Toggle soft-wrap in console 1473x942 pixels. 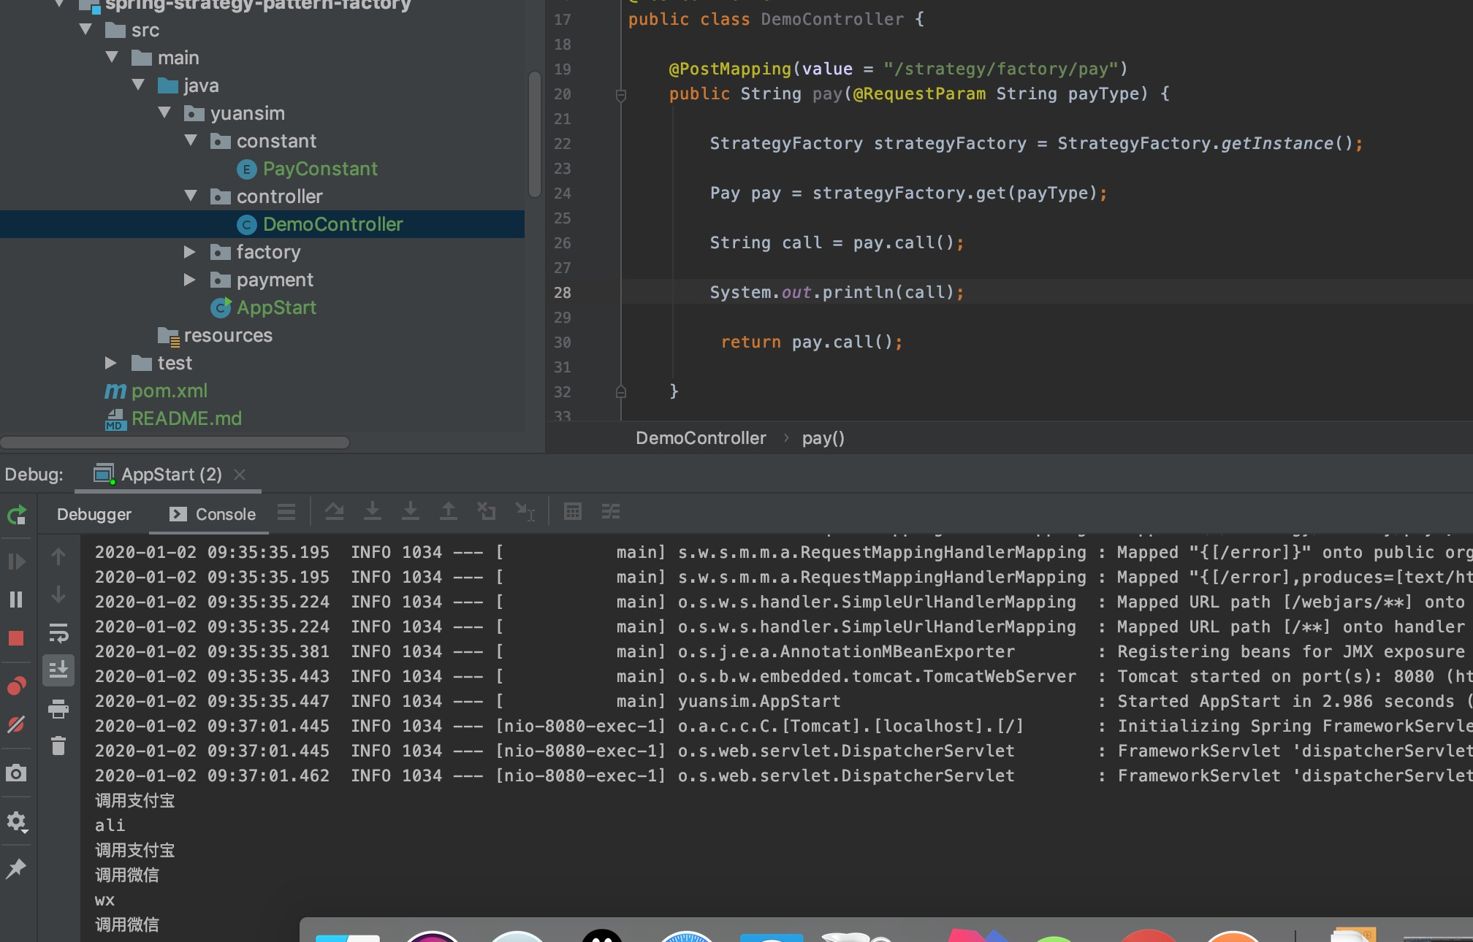[58, 632]
